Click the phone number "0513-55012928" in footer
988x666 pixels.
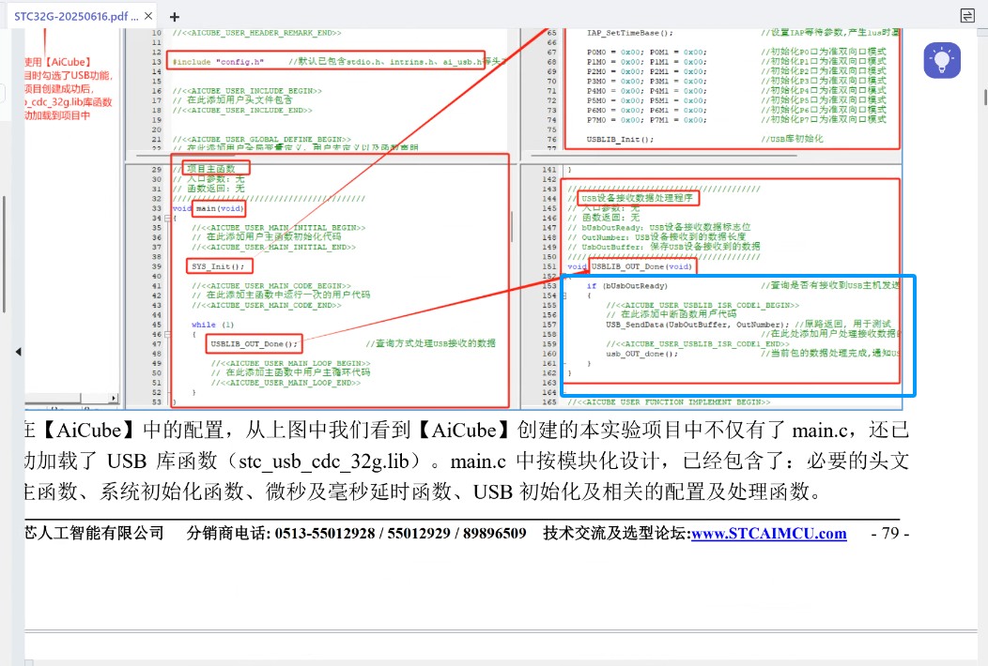point(325,533)
